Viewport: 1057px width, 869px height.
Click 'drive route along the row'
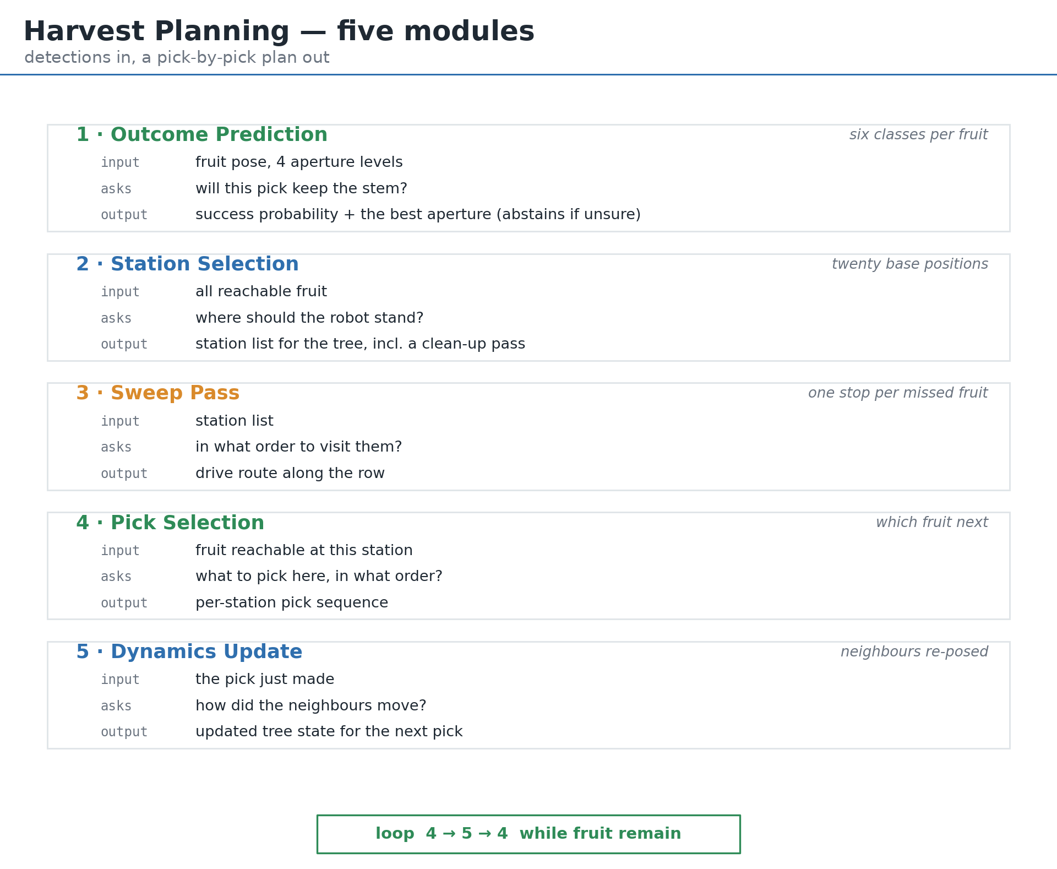coord(290,474)
